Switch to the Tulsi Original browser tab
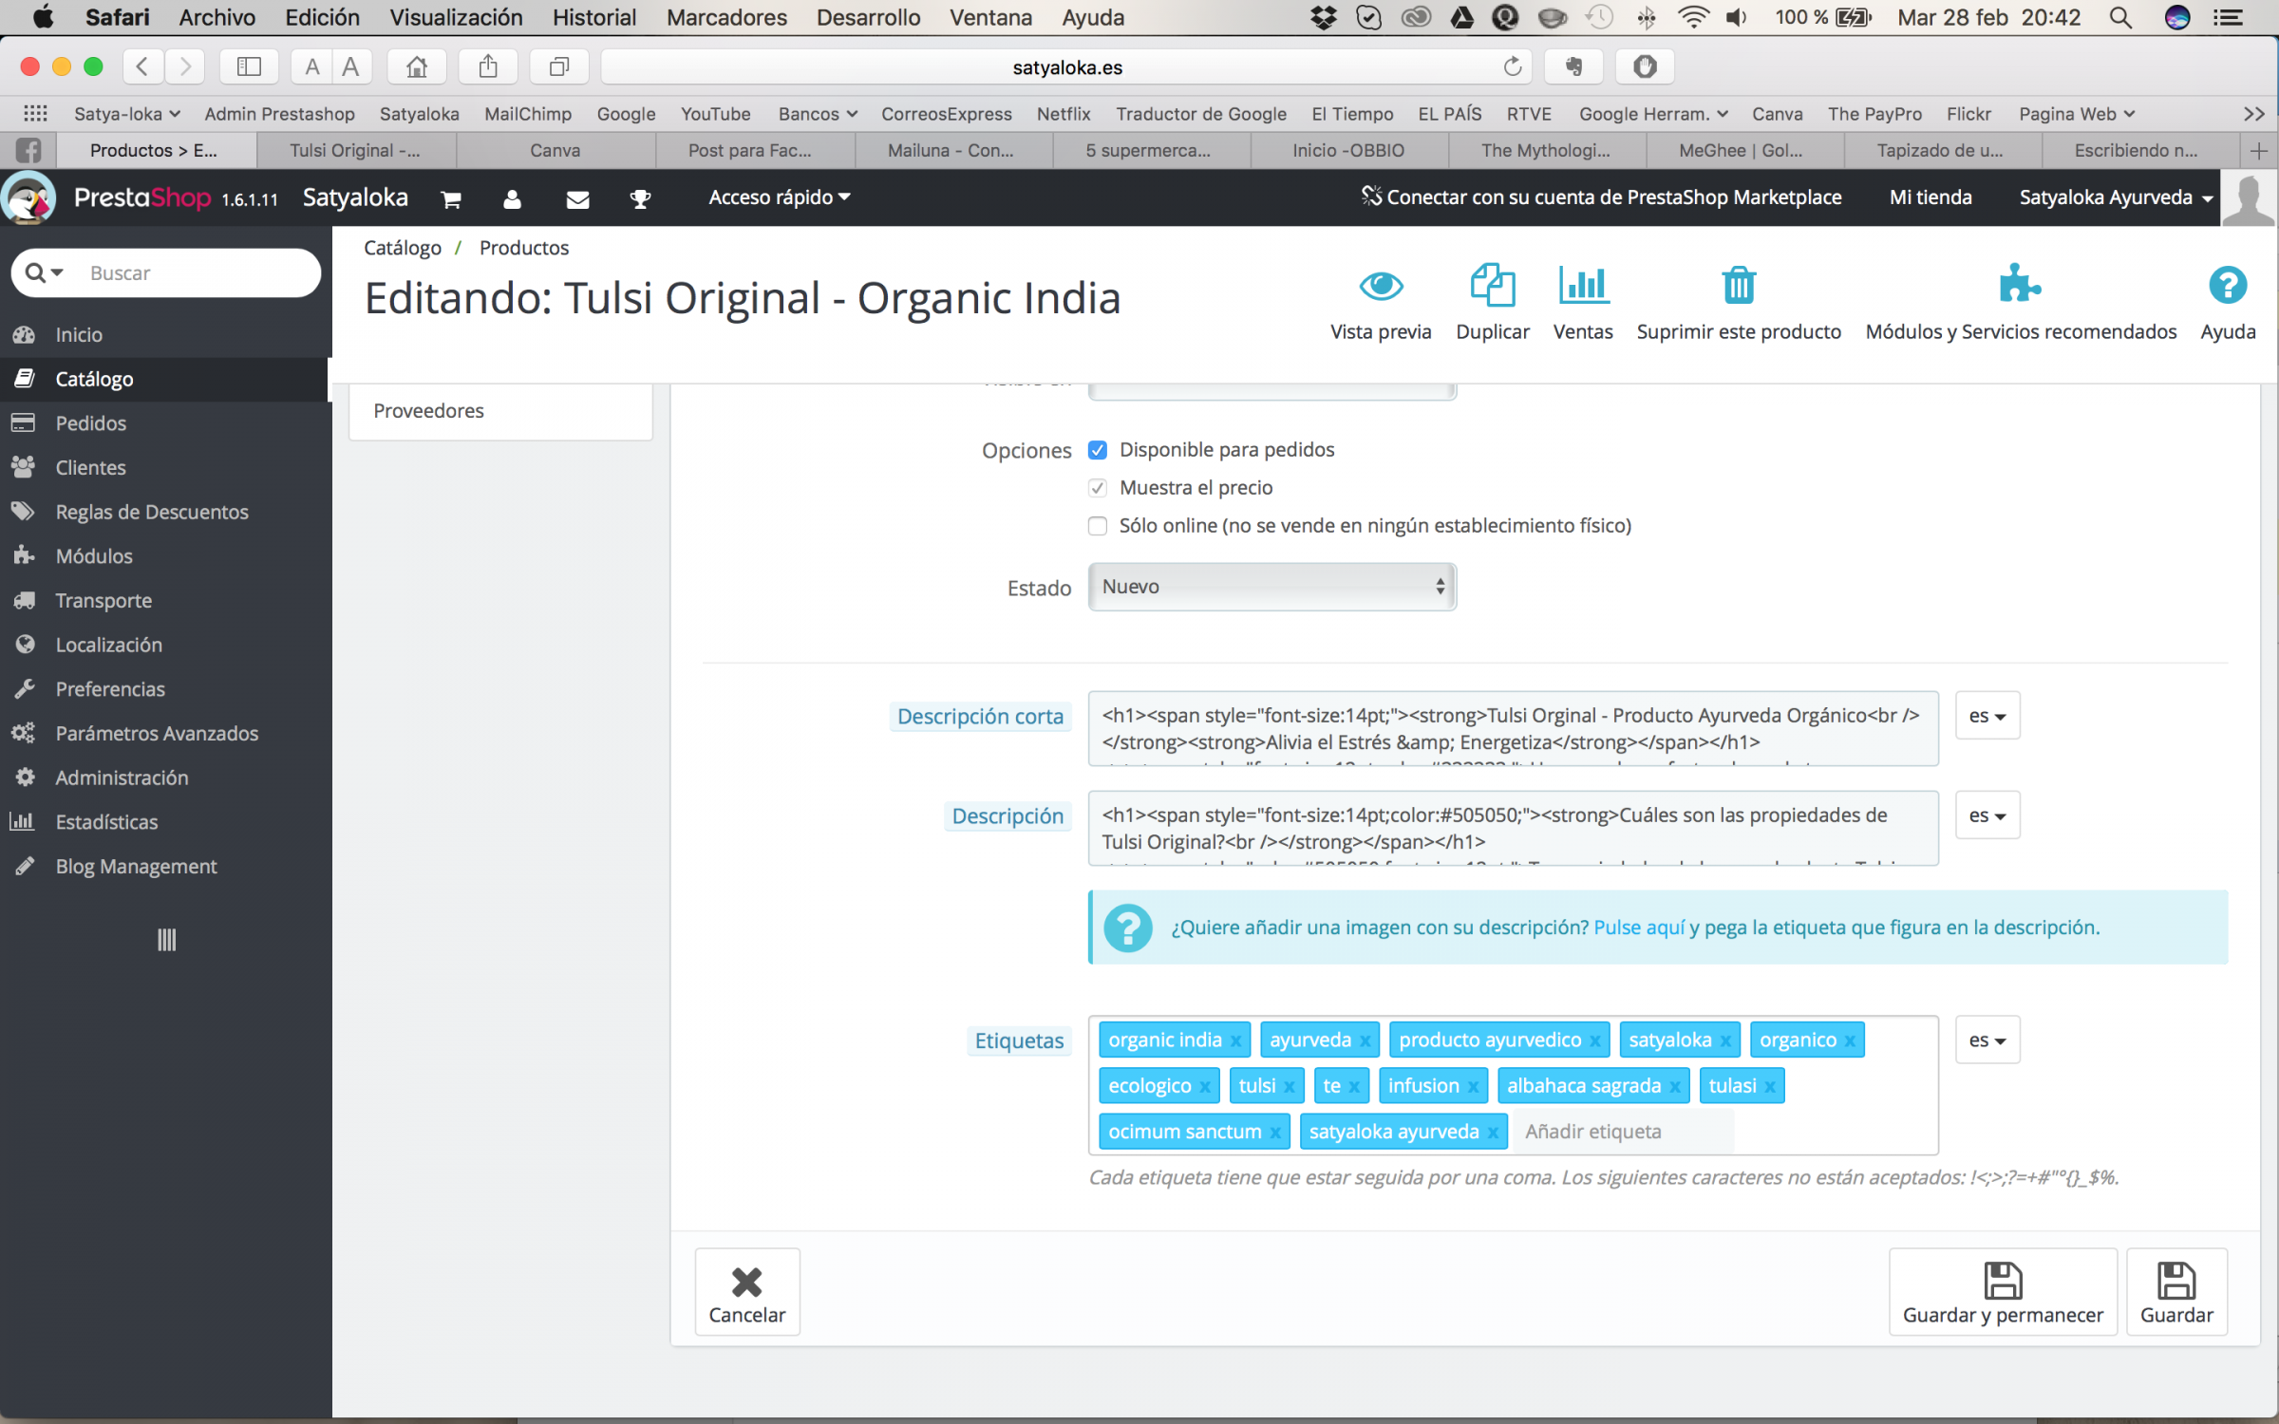This screenshot has width=2279, height=1424. (x=355, y=150)
